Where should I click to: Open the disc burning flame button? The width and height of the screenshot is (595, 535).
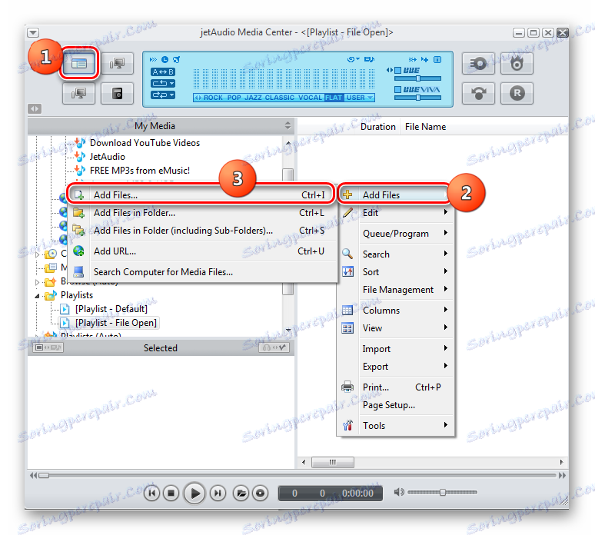[517, 63]
